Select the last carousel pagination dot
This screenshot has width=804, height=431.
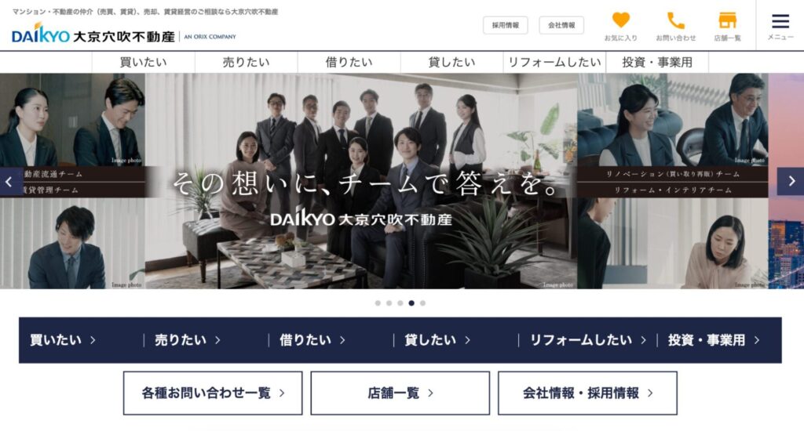click(422, 303)
